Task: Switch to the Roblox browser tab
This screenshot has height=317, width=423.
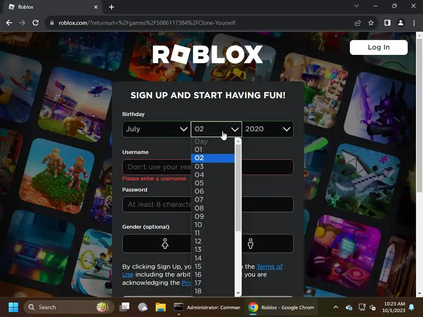Action: coord(52,7)
